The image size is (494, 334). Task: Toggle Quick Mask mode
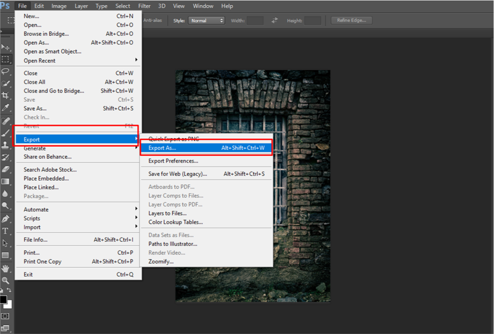pos(6,316)
